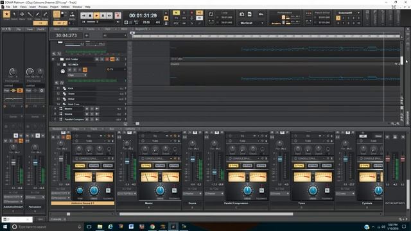411x231 pixels.
Task: Toggle the metronome bell icon
Action: tap(166, 23)
